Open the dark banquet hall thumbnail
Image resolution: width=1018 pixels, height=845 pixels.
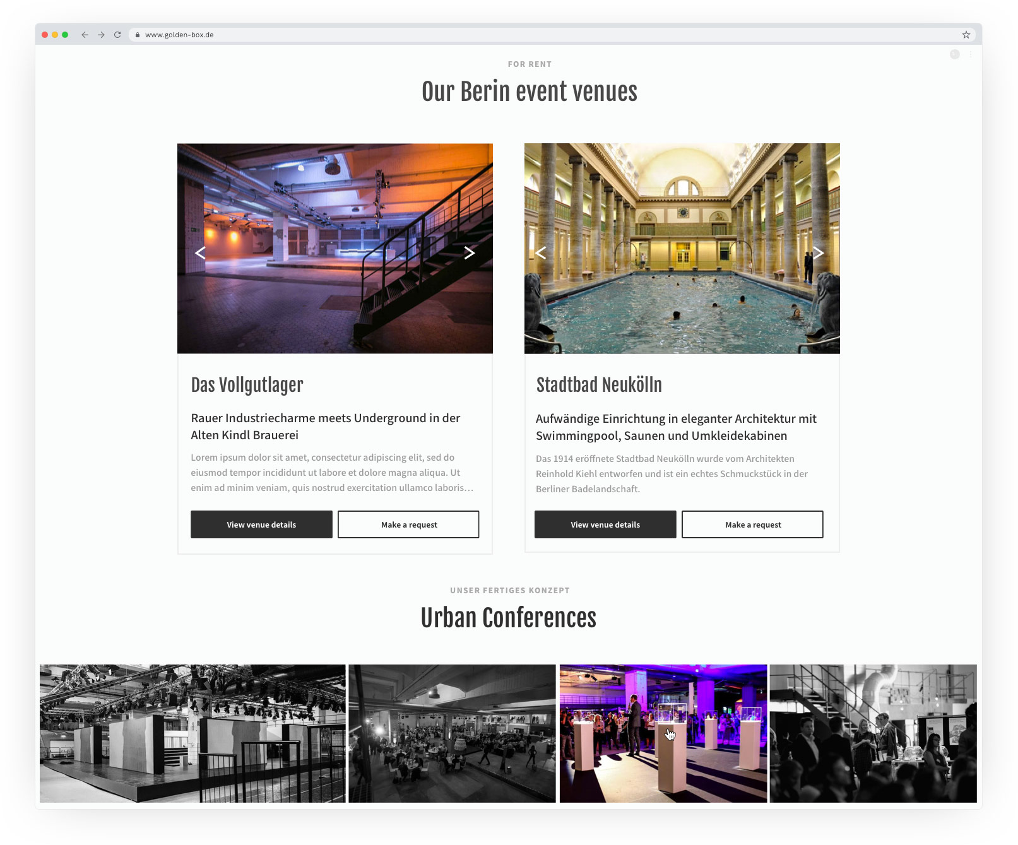click(452, 733)
